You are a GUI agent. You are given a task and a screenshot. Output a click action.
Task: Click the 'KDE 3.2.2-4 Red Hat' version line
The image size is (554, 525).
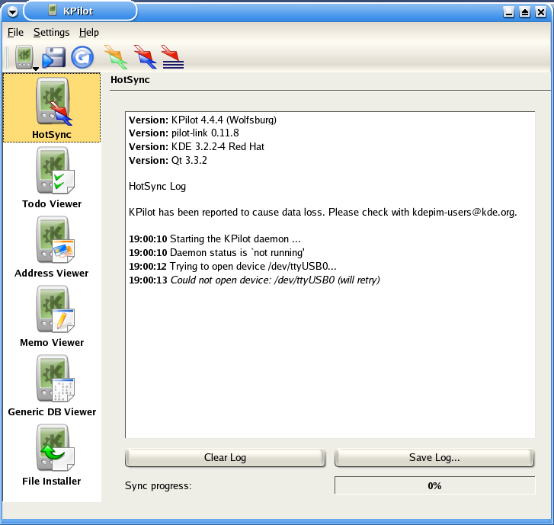(197, 146)
